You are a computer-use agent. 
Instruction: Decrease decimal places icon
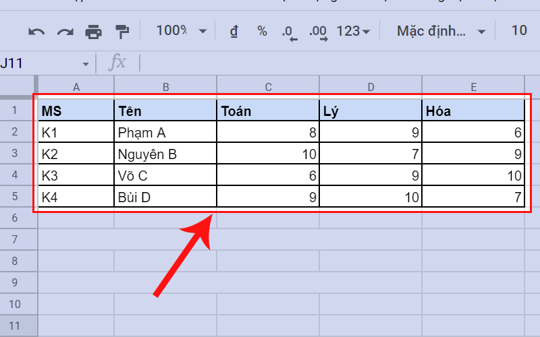[289, 32]
